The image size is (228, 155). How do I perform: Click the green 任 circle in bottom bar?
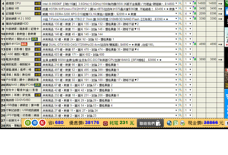pyautogui.click(x=28, y=123)
